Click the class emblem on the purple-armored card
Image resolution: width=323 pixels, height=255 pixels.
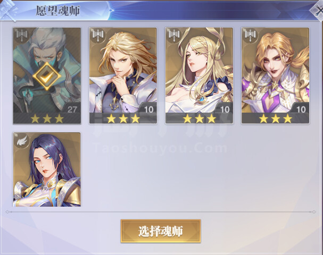[x=250, y=35]
